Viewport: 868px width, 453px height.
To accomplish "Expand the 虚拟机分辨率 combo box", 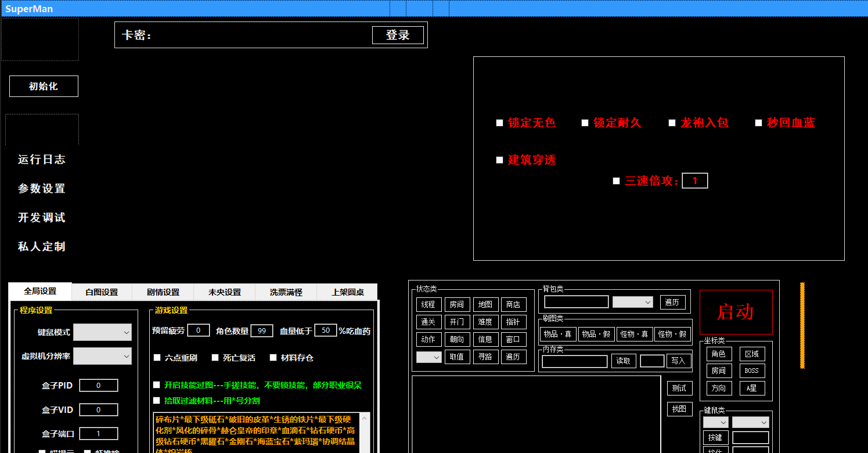I will 102,355.
